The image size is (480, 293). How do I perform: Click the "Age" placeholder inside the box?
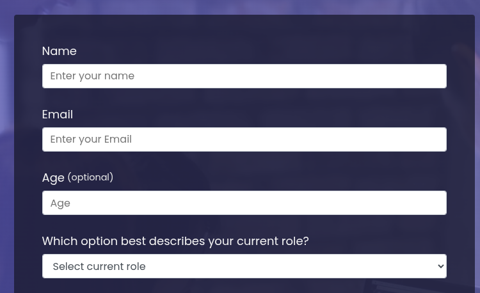click(60, 203)
